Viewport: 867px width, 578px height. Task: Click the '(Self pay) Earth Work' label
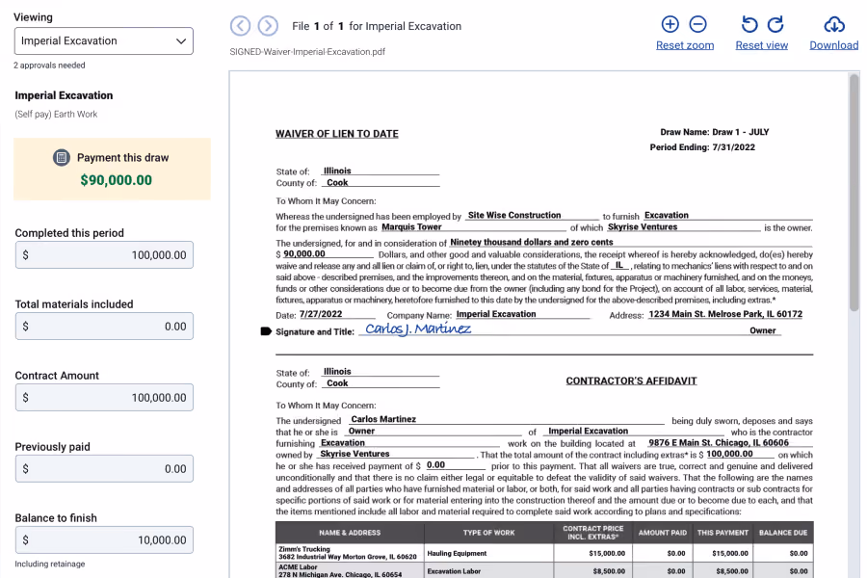tap(56, 114)
